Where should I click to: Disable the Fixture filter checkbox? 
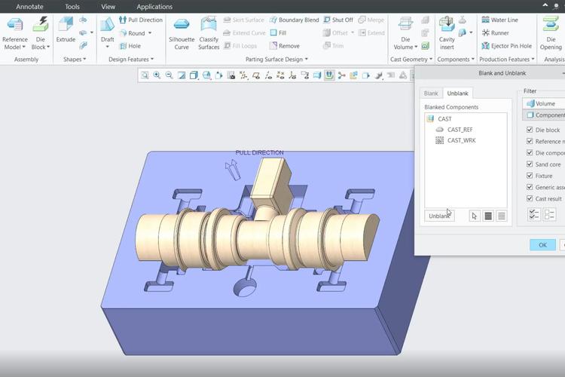530,176
